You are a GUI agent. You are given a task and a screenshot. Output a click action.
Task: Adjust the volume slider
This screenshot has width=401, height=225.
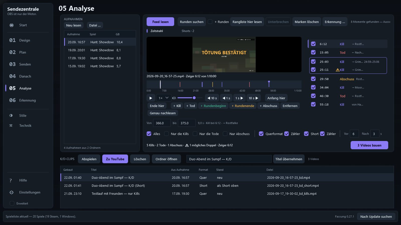pyautogui.click(x=190, y=98)
